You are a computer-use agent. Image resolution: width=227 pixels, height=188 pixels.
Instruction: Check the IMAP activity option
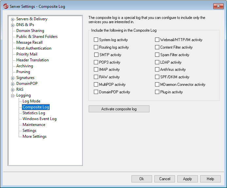coord(96,70)
